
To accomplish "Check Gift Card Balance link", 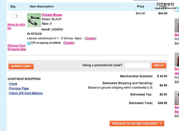I will (26, 93).
